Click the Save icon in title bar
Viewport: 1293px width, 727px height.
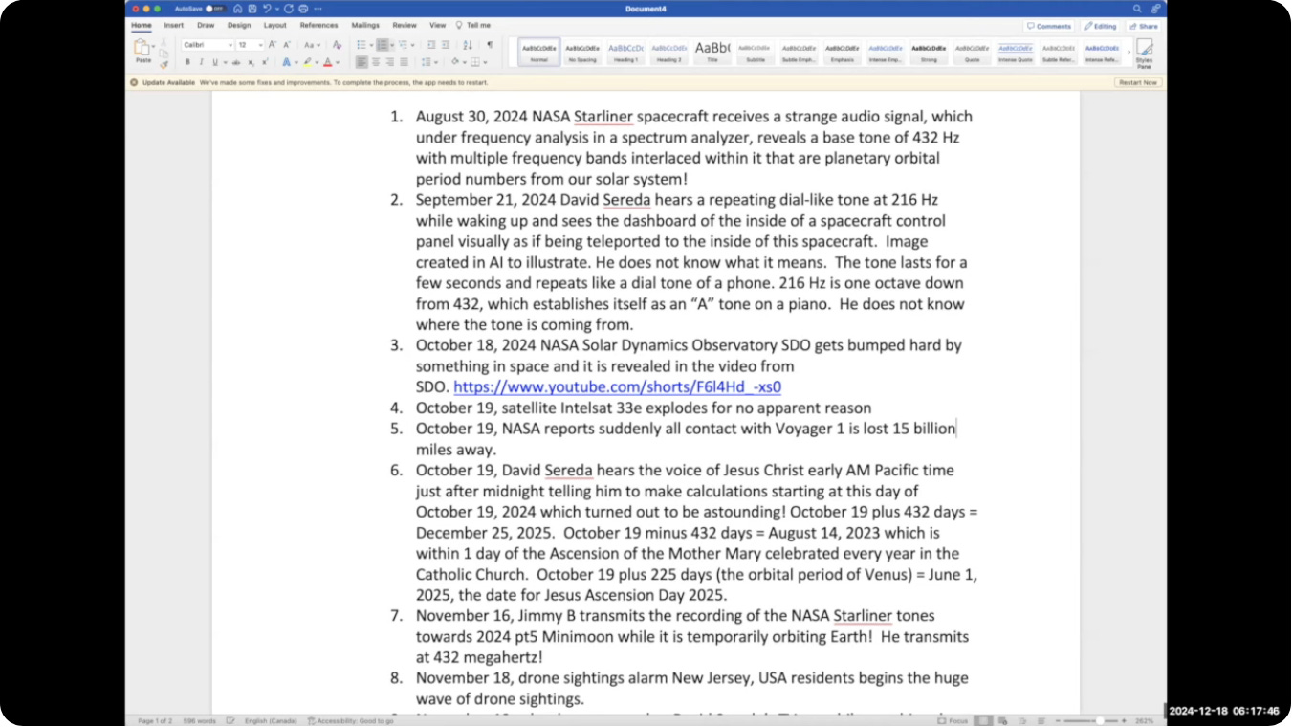252,9
